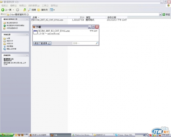Open the Windows Start button

tap(7, 135)
